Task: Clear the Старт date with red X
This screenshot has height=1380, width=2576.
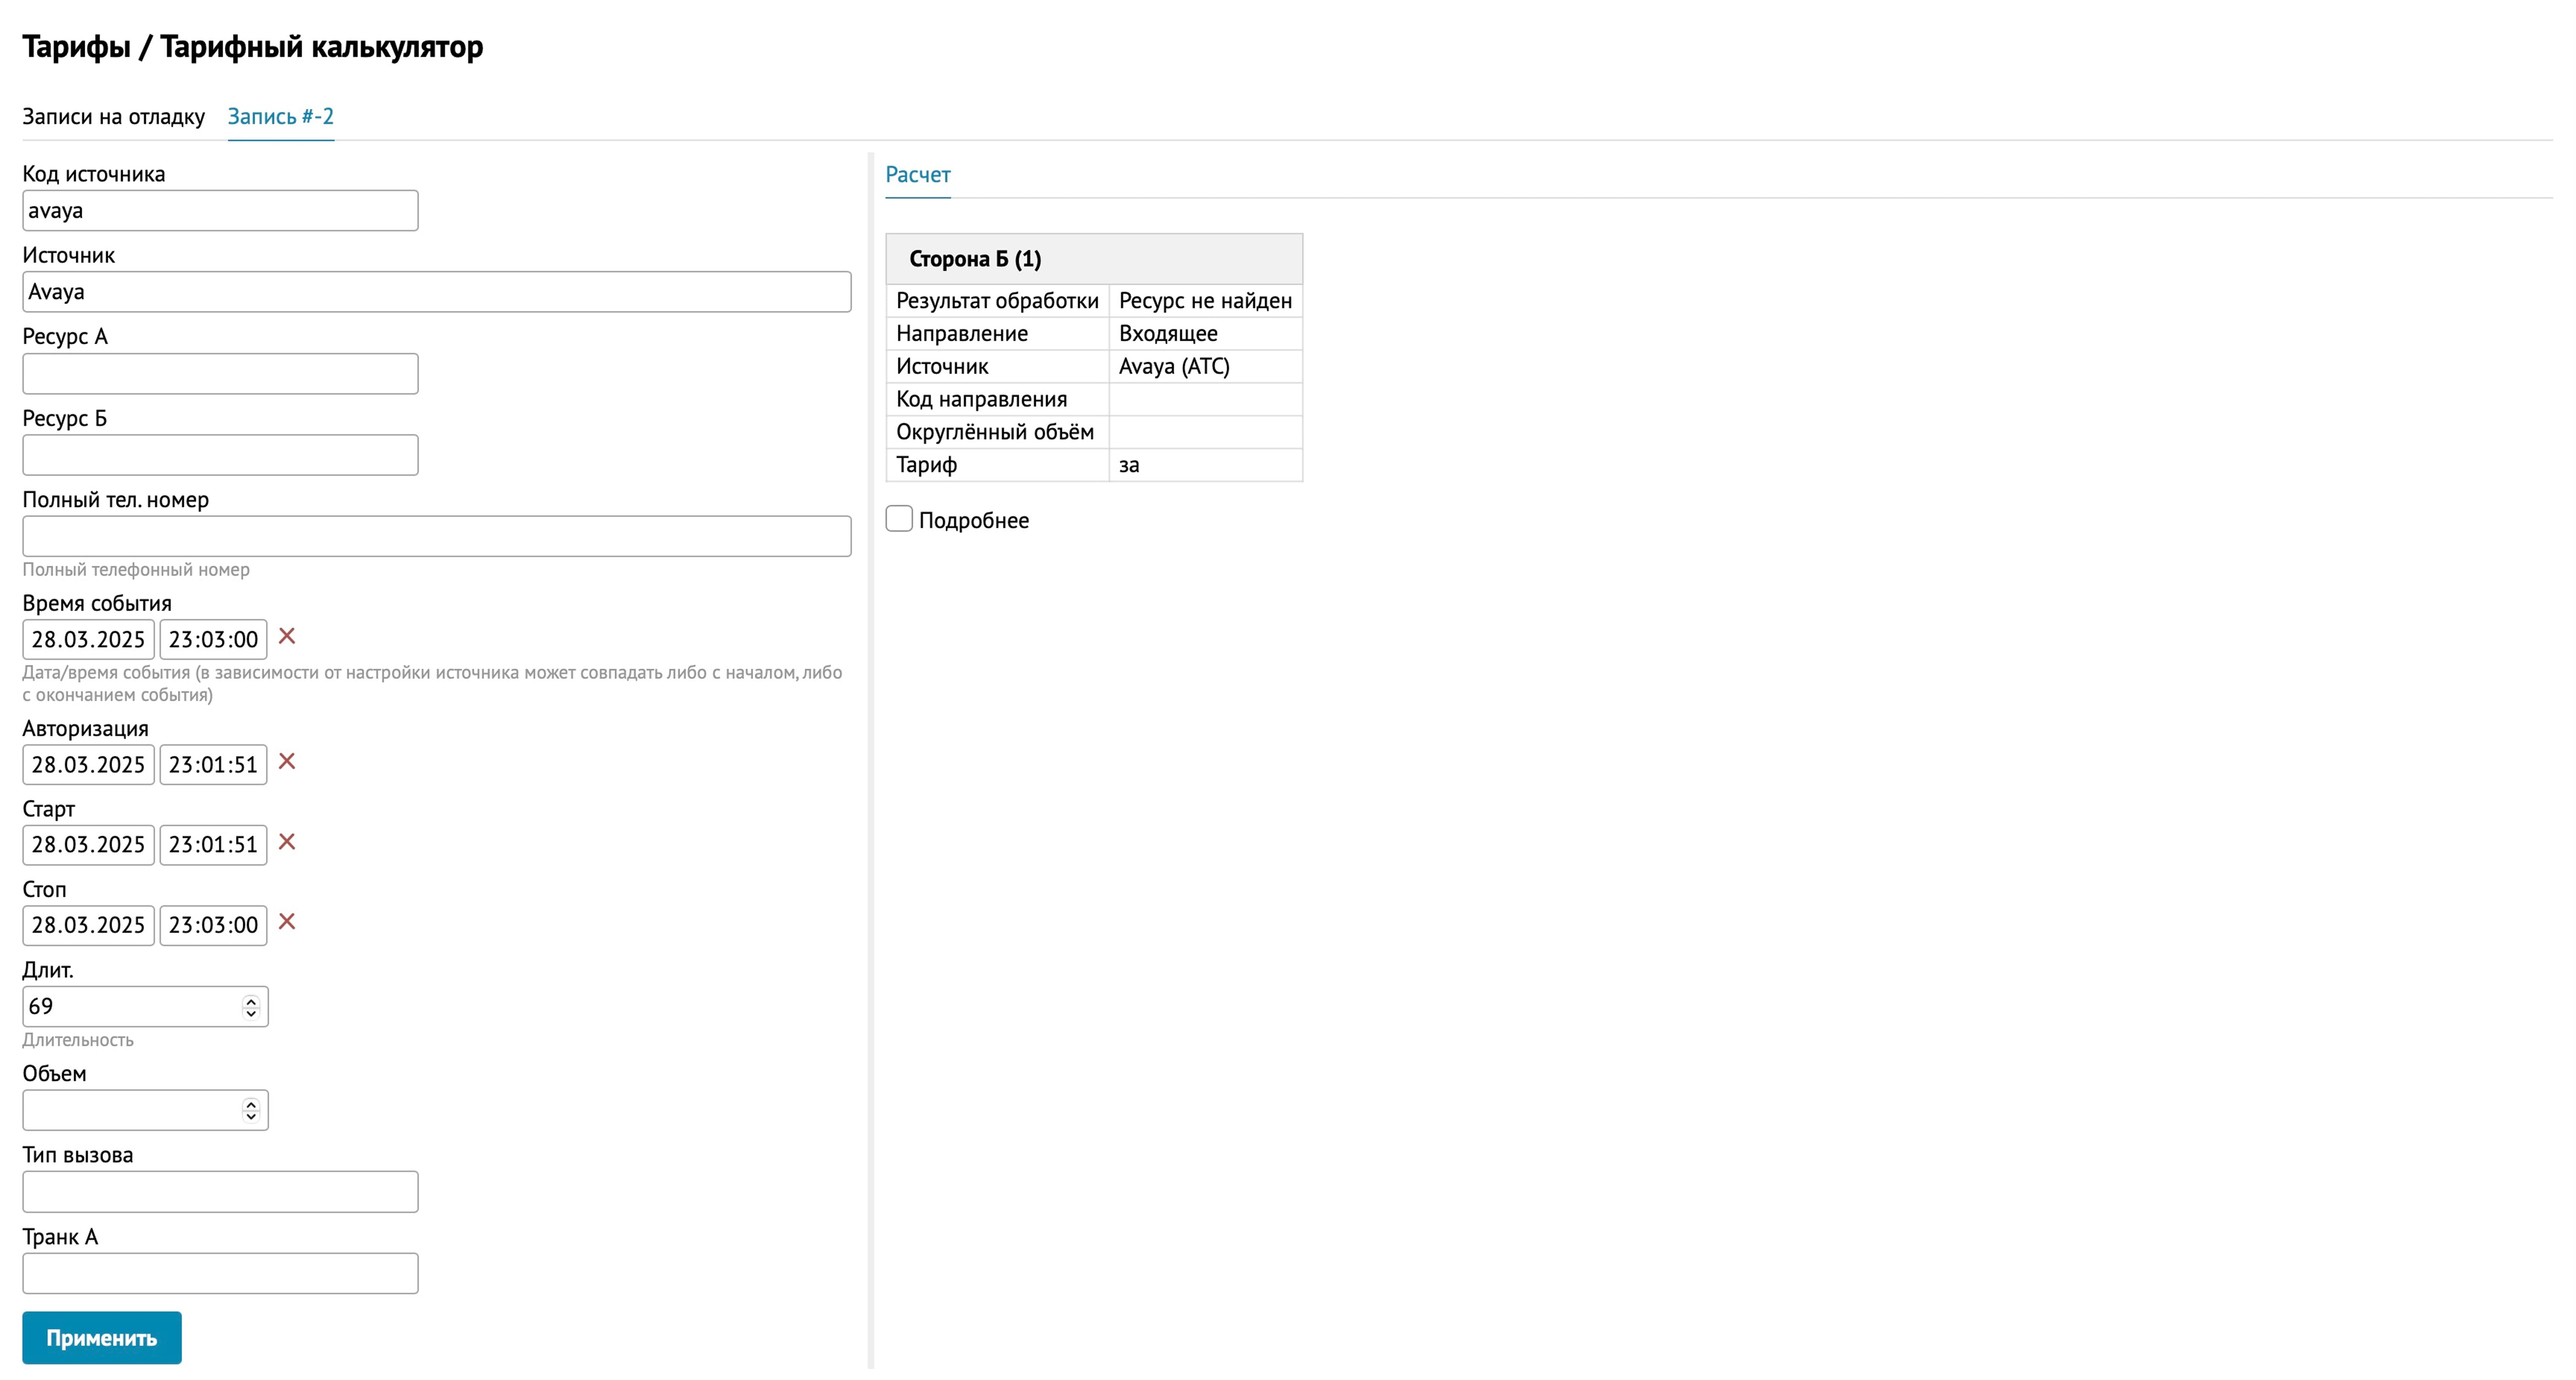Action: pyautogui.click(x=287, y=842)
